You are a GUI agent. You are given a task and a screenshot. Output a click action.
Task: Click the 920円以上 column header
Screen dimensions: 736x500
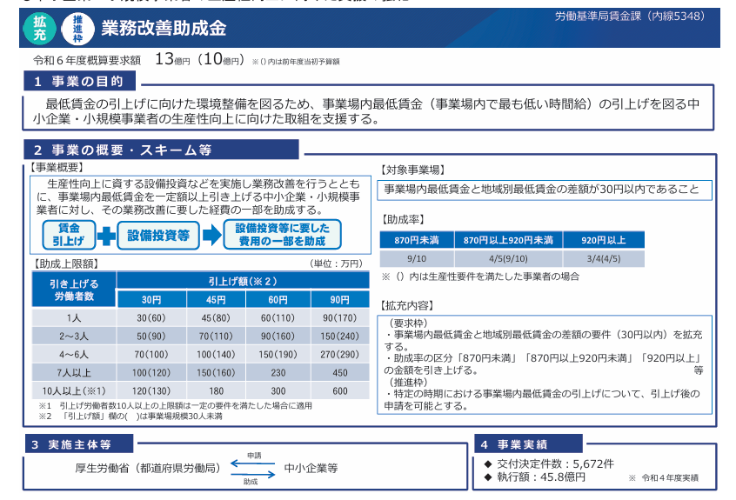pyautogui.click(x=603, y=240)
